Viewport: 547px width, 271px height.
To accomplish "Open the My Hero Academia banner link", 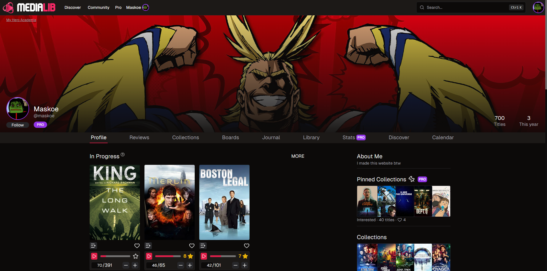I will click(21, 20).
